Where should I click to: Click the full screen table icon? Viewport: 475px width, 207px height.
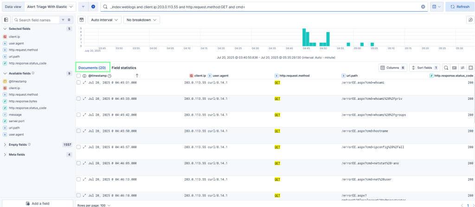click(x=470, y=68)
